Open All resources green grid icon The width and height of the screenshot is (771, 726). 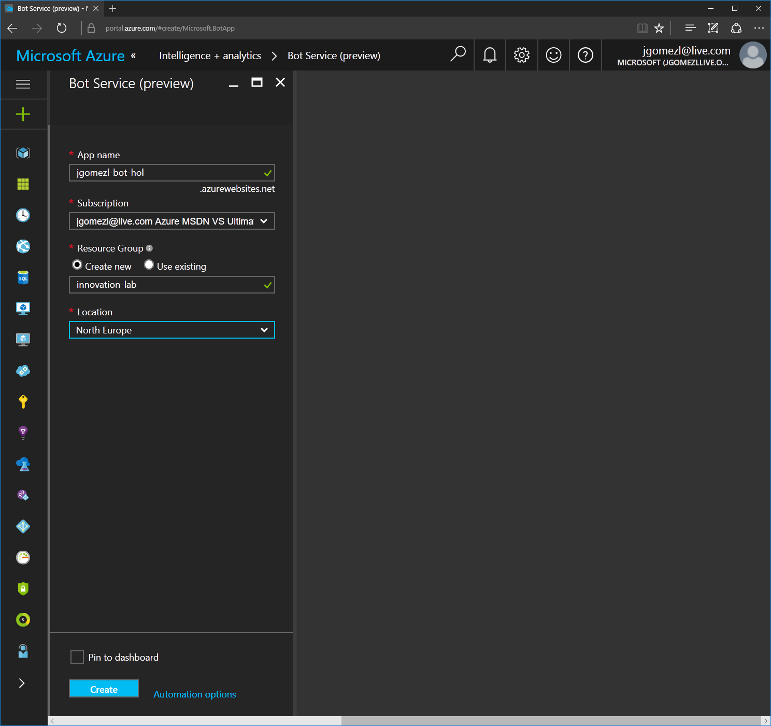click(x=23, y=184)
